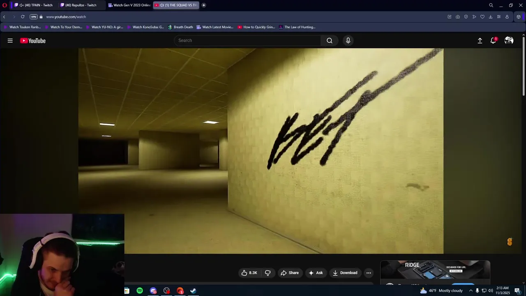Click the YouTube search magnifier button

pos(330,40)
